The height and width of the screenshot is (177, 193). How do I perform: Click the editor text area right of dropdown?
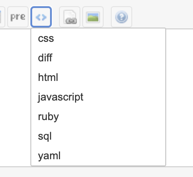[x=180, y=98]
